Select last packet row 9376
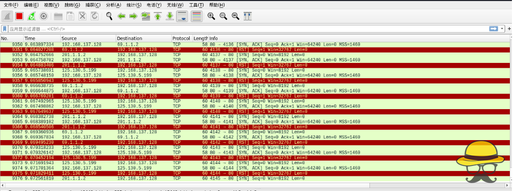The height and width of the screenshot is (191, 513). [255, 178]
